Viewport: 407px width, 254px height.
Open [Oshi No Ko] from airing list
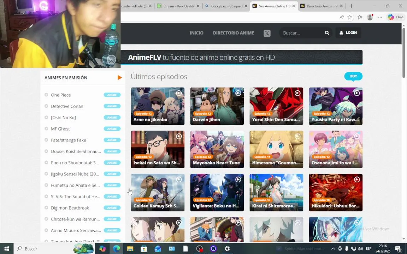[x=63, y=117]
